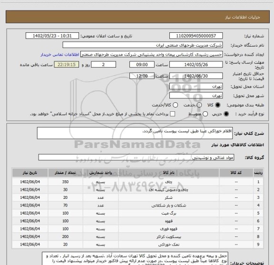Click price validity time 12:00
The image size is (274, 265).
142,76
